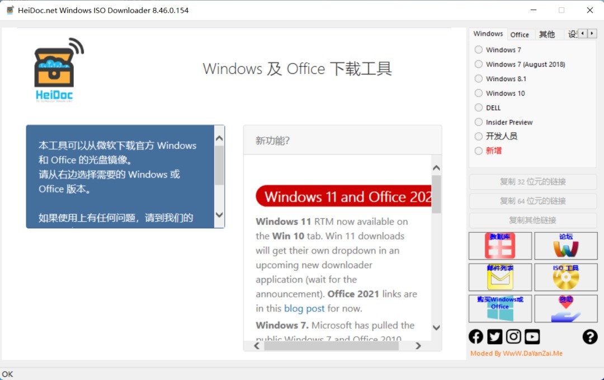This screenshot has width=604, height=380.
Task: Open the 其他 tab
Action: pos(546,34)
